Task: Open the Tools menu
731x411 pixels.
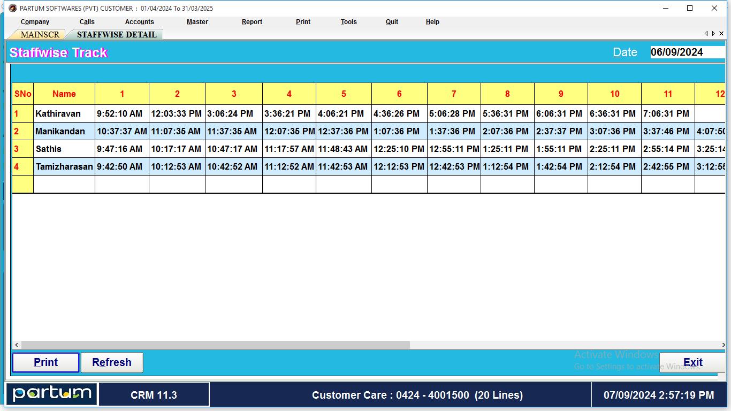Action: pos(348,22)
